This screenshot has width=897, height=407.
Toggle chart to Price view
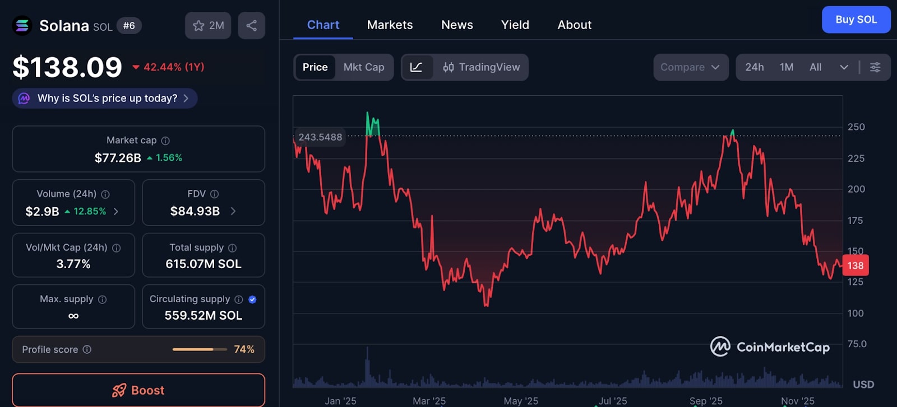tap(315, 67)
